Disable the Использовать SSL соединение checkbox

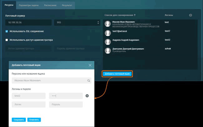7,31
